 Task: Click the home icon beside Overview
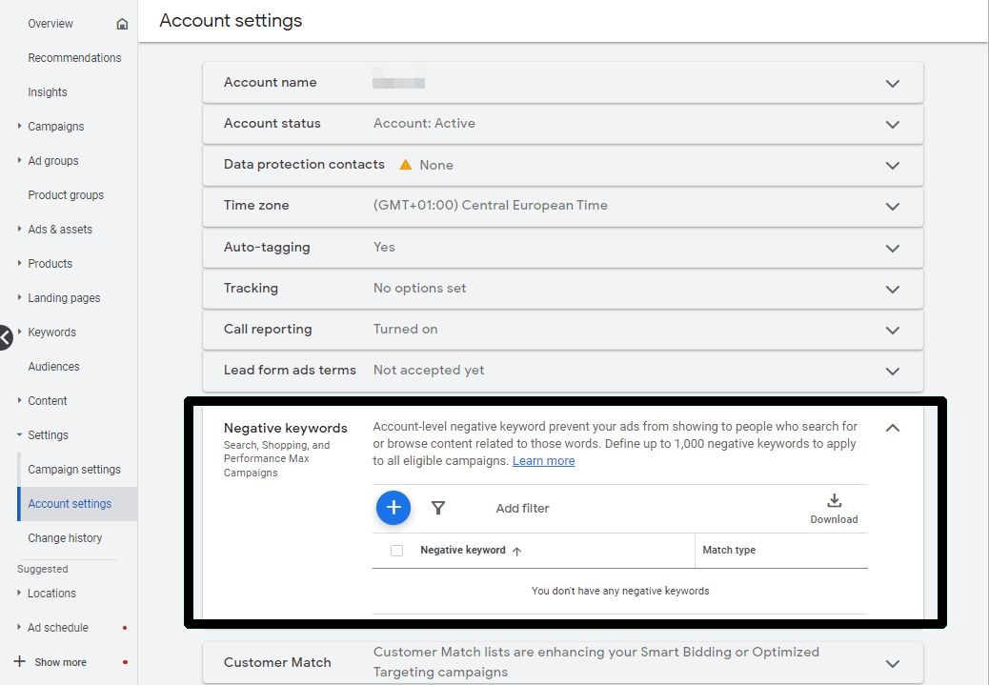coord(123,23)
